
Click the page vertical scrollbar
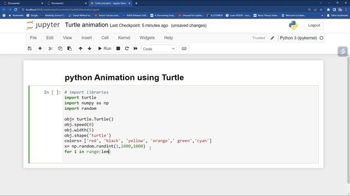tap(348, 120)
